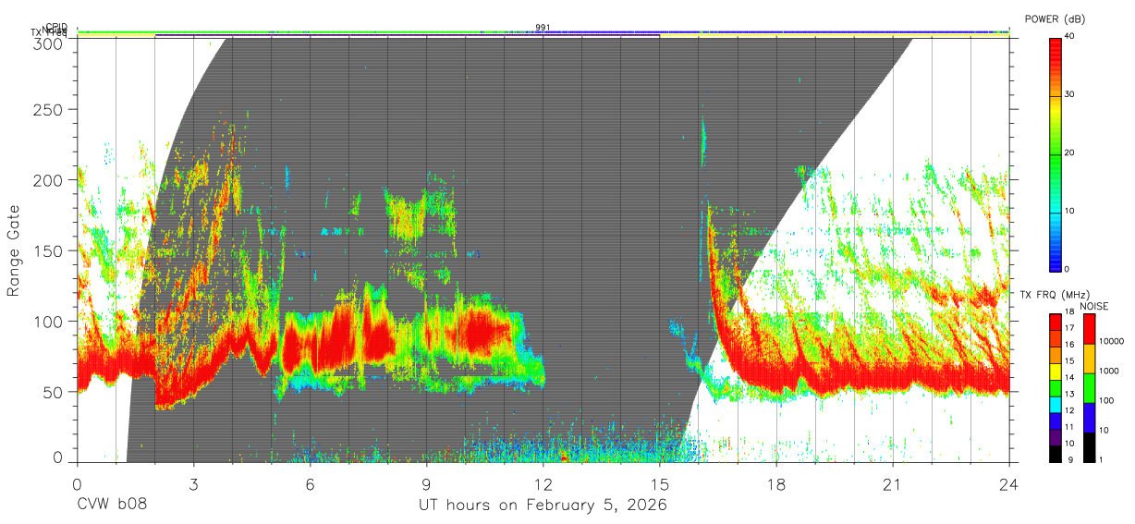Click the POWER (dB) color scale bar

pos(1055,153)
